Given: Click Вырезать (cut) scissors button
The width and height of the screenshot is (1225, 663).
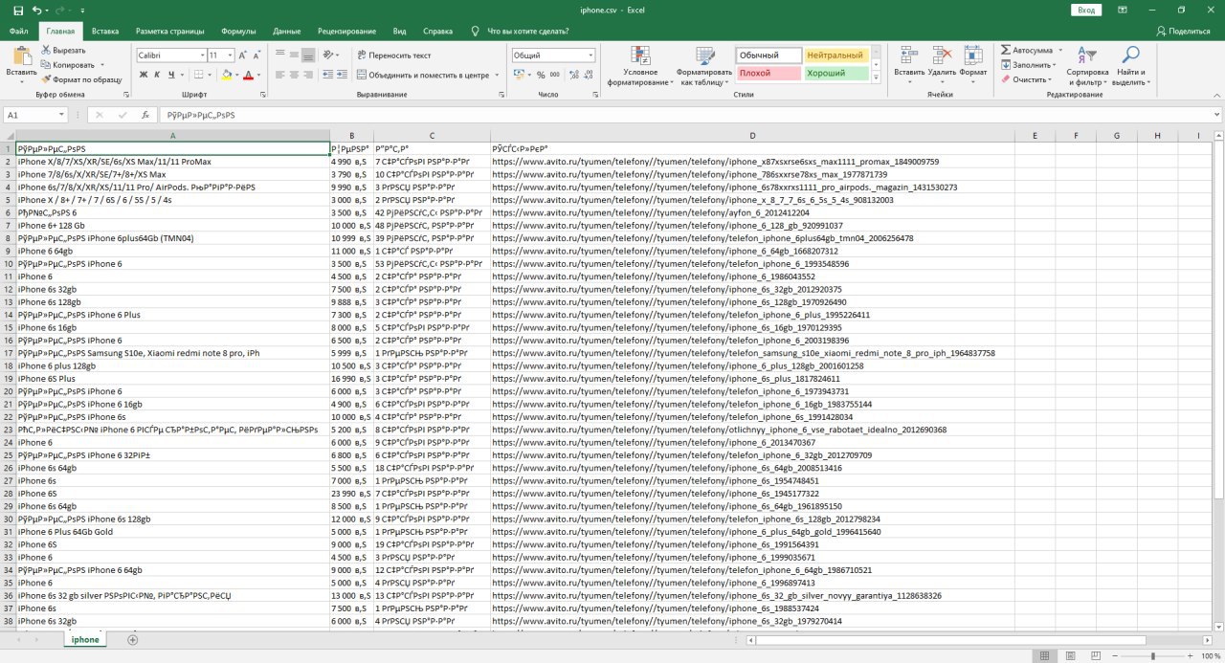Looking at the screenshot, I should [64, 50].
